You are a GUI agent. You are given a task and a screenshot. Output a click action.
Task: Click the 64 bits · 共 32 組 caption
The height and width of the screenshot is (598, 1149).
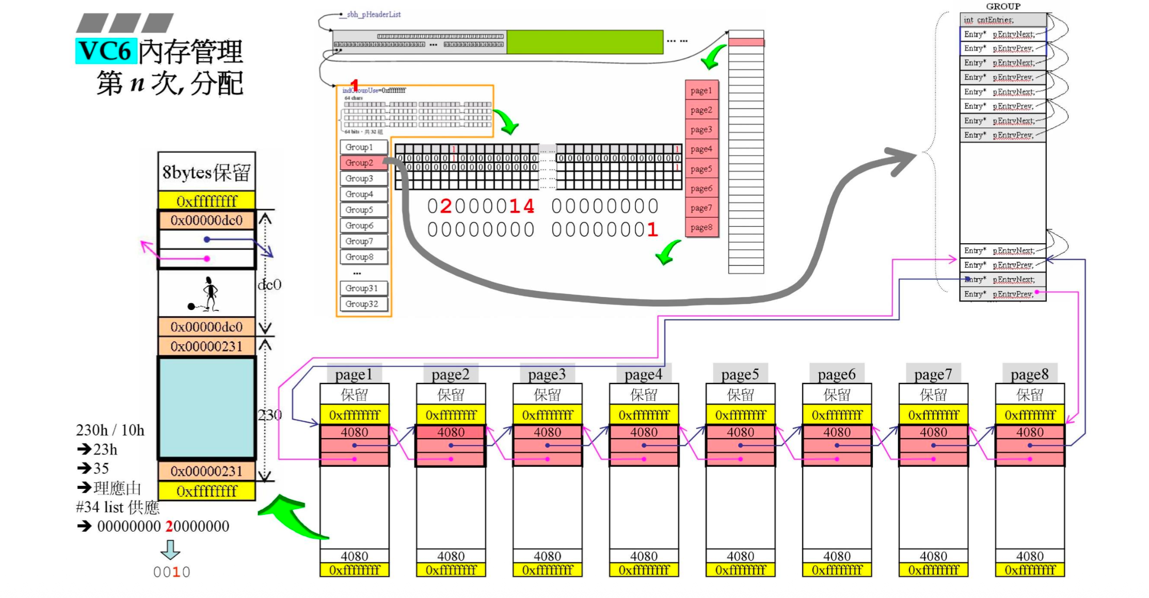pyautogui.click(x=364, y=132)
